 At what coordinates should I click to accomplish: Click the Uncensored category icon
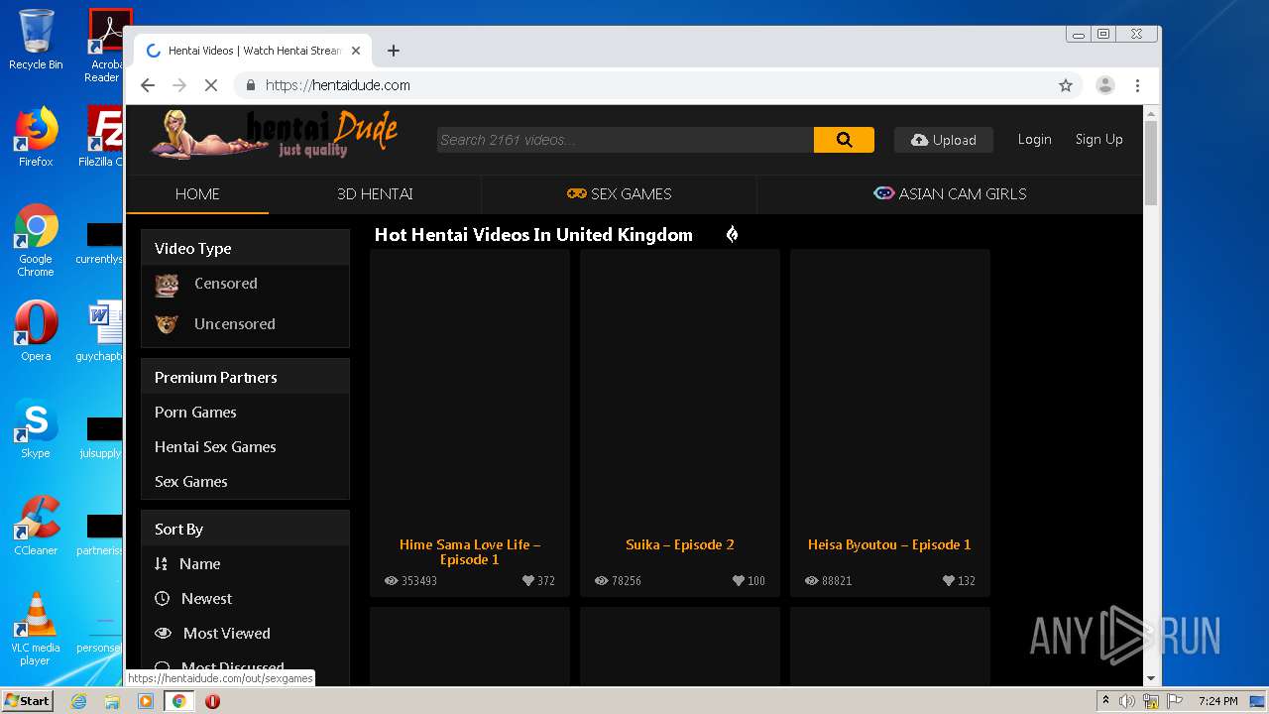coord(167,324)
